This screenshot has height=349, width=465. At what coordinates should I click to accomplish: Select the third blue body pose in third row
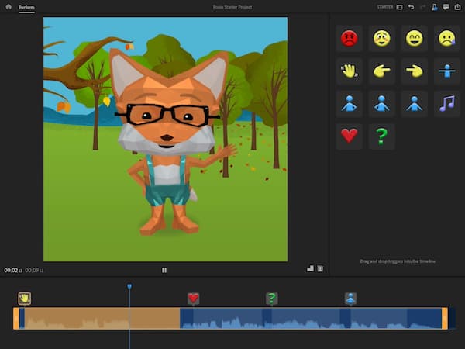[415, 104]
